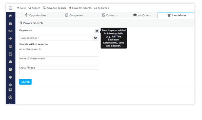Open the presentation board icon in sidebar
Image resolution: width=202 pixels, height=120 pixels.
click(x=11, y=90)
